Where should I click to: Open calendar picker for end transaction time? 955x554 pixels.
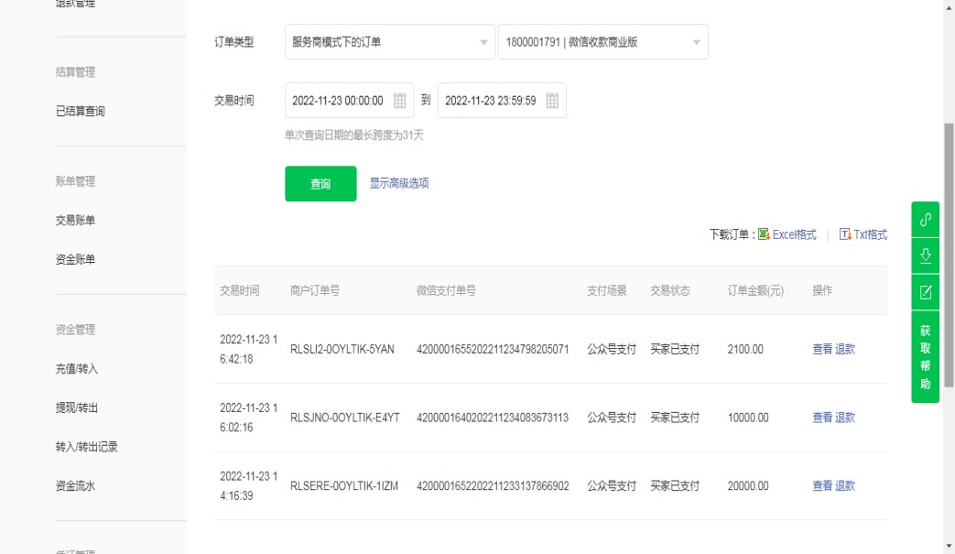[x=552, y=101]
